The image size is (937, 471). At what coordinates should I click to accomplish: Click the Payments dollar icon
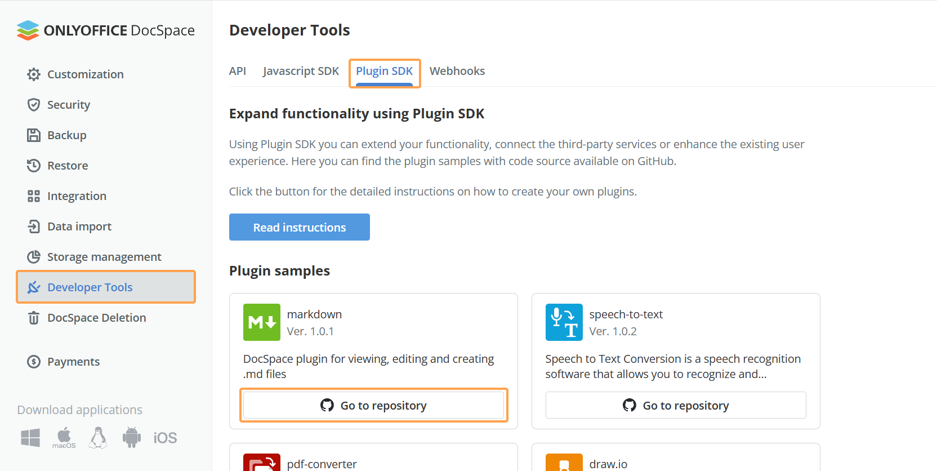pyautogui.click(x=34, y=362)
